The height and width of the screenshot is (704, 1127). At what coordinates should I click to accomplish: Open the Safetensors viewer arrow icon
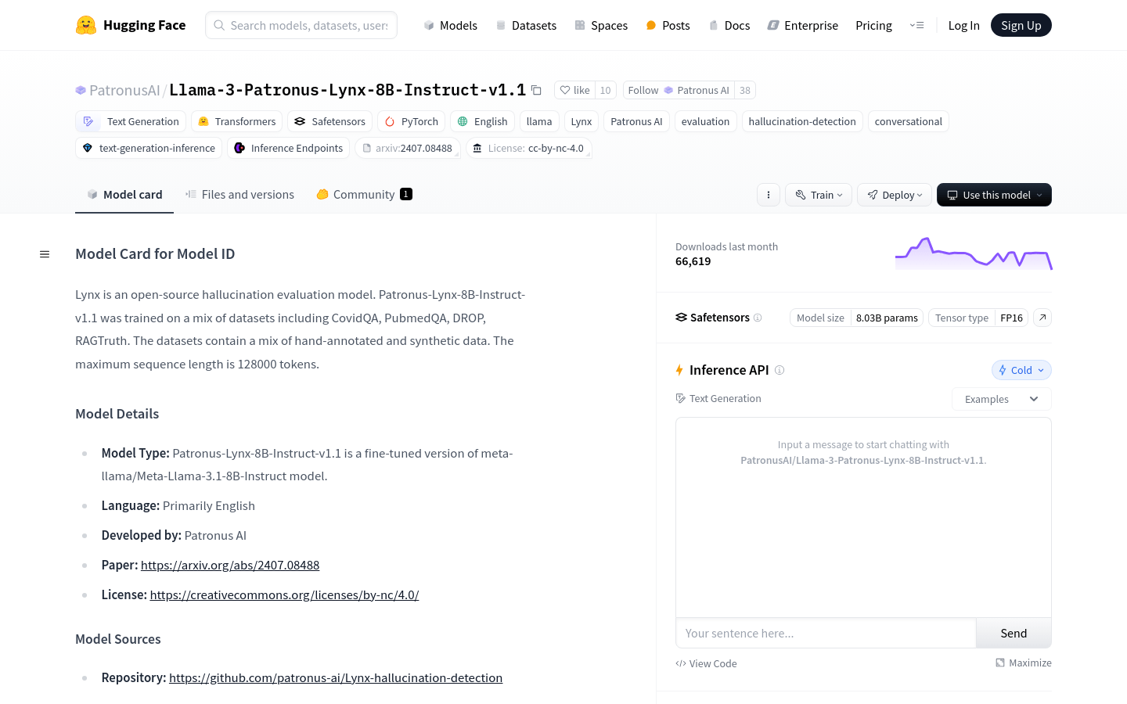tap(1042, 318)
